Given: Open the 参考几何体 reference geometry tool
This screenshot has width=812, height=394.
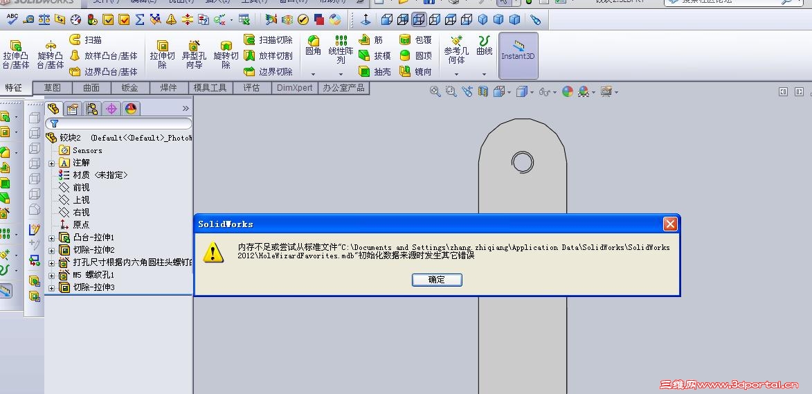Looking at the screenshot, I should click(456, 50).
